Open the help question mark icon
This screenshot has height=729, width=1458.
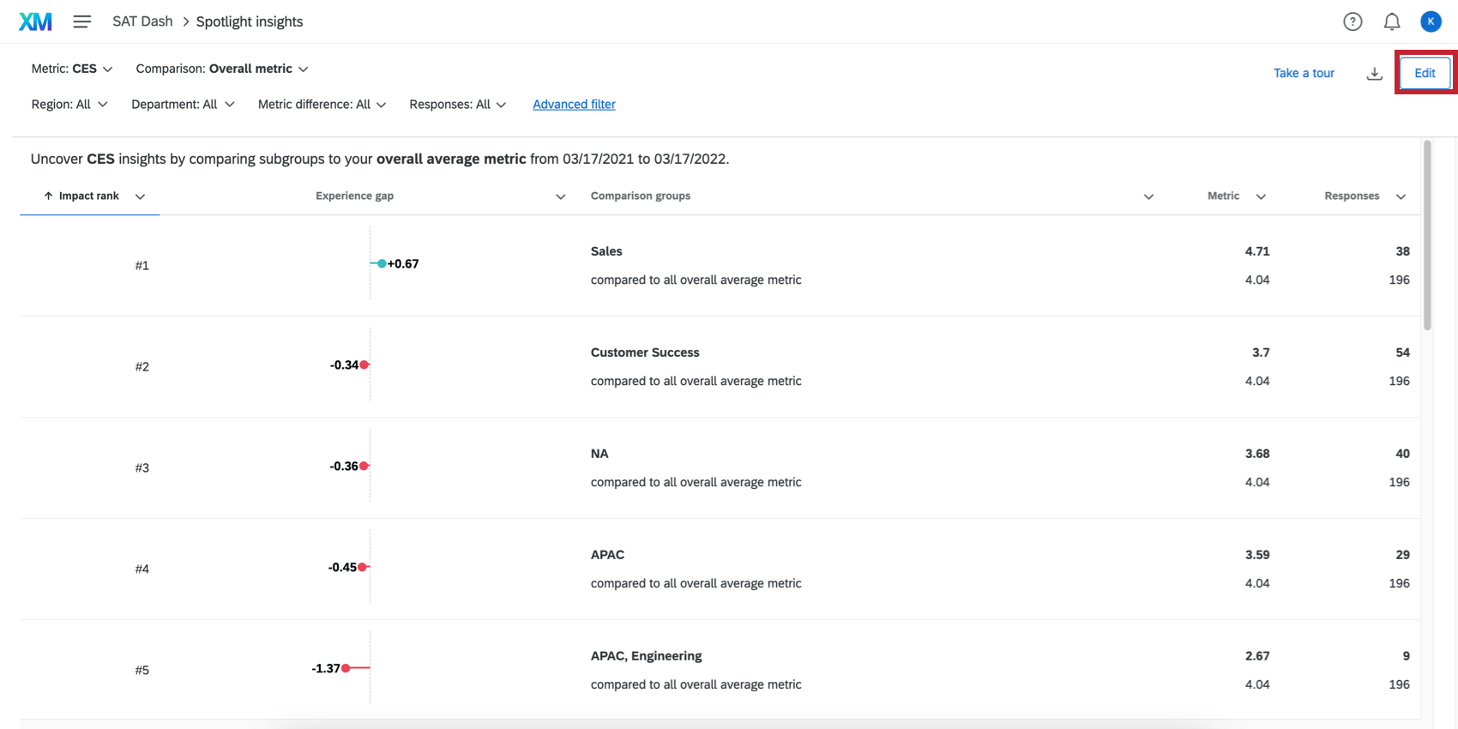(x=1353, y=22)
